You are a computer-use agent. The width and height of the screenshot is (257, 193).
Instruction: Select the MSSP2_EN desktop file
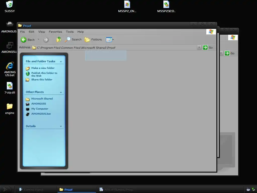click(127, 7)
